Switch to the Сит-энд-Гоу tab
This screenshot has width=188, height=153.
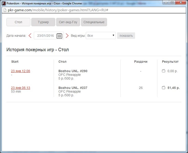(68, 22)
